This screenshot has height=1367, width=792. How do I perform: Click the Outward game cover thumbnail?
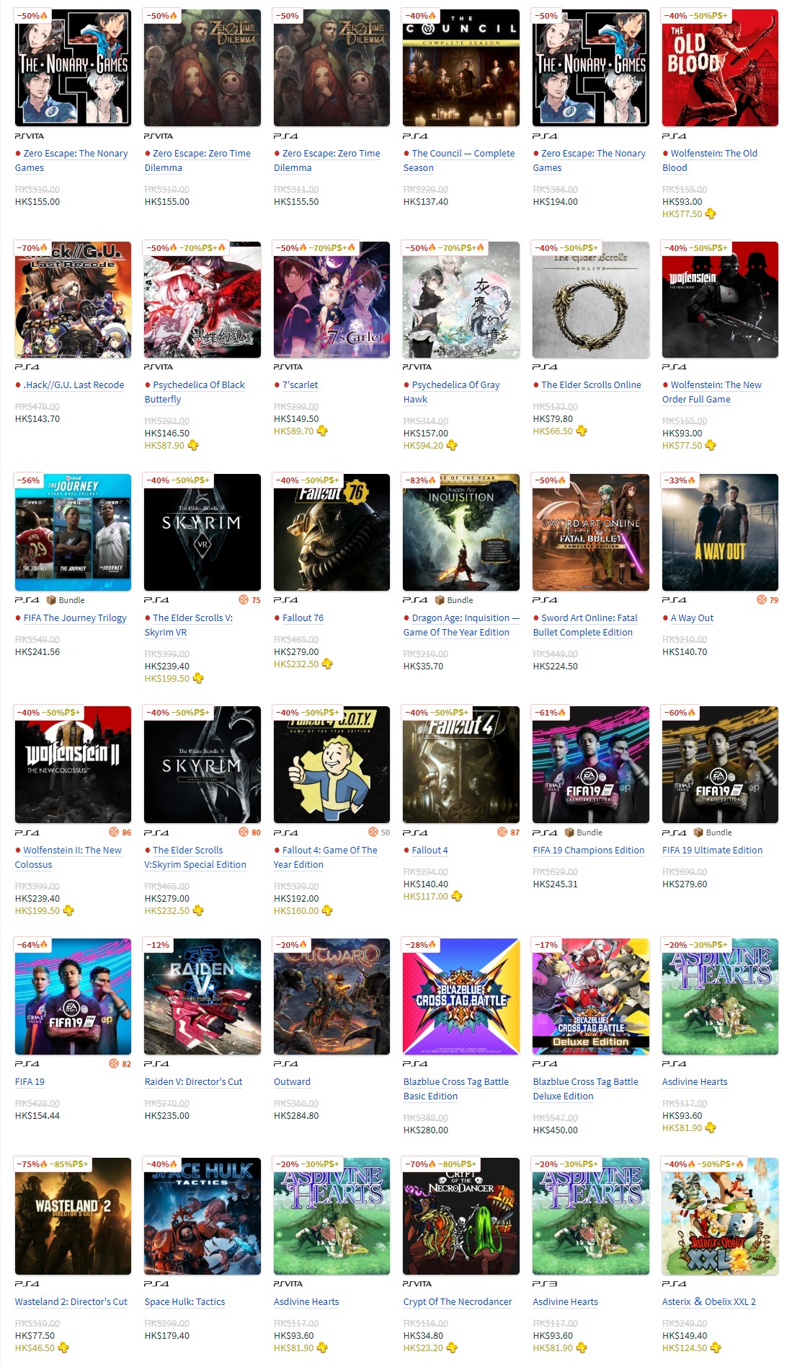[x=332, y=997]
